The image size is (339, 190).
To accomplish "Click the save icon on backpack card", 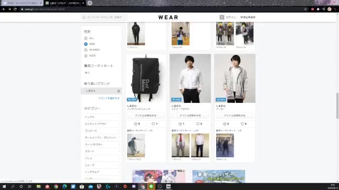I will point(136,124).
